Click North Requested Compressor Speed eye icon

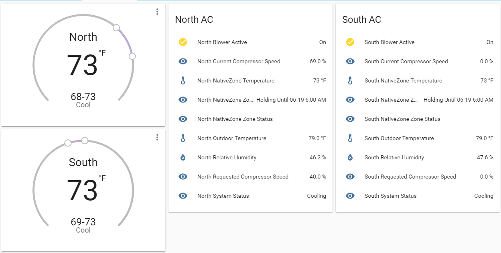pos(183,177)
